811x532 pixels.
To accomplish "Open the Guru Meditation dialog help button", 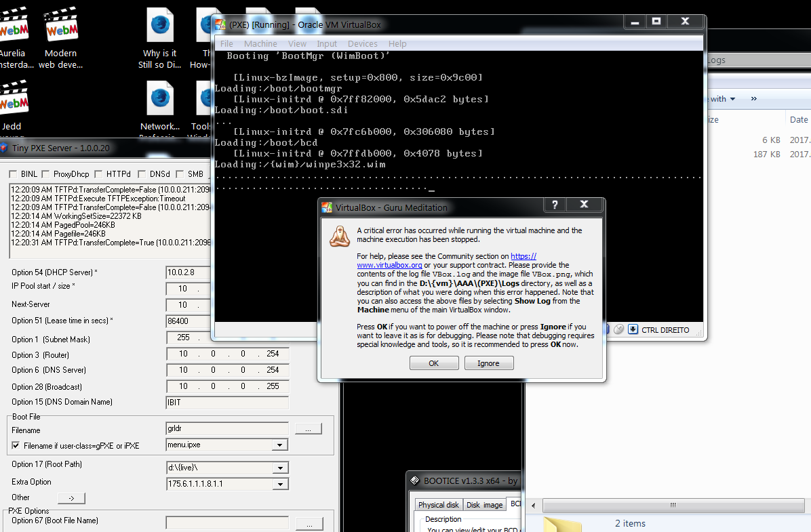I will click(x=555, y=205).
